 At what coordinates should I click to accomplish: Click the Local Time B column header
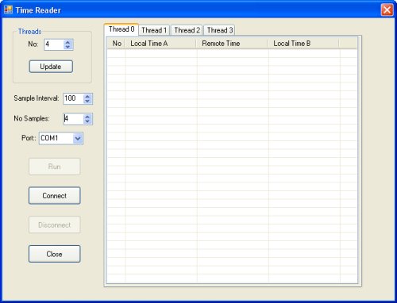(303, 44)
